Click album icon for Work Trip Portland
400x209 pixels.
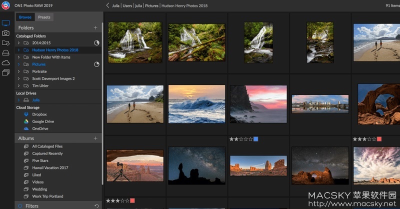click(26, 196)
